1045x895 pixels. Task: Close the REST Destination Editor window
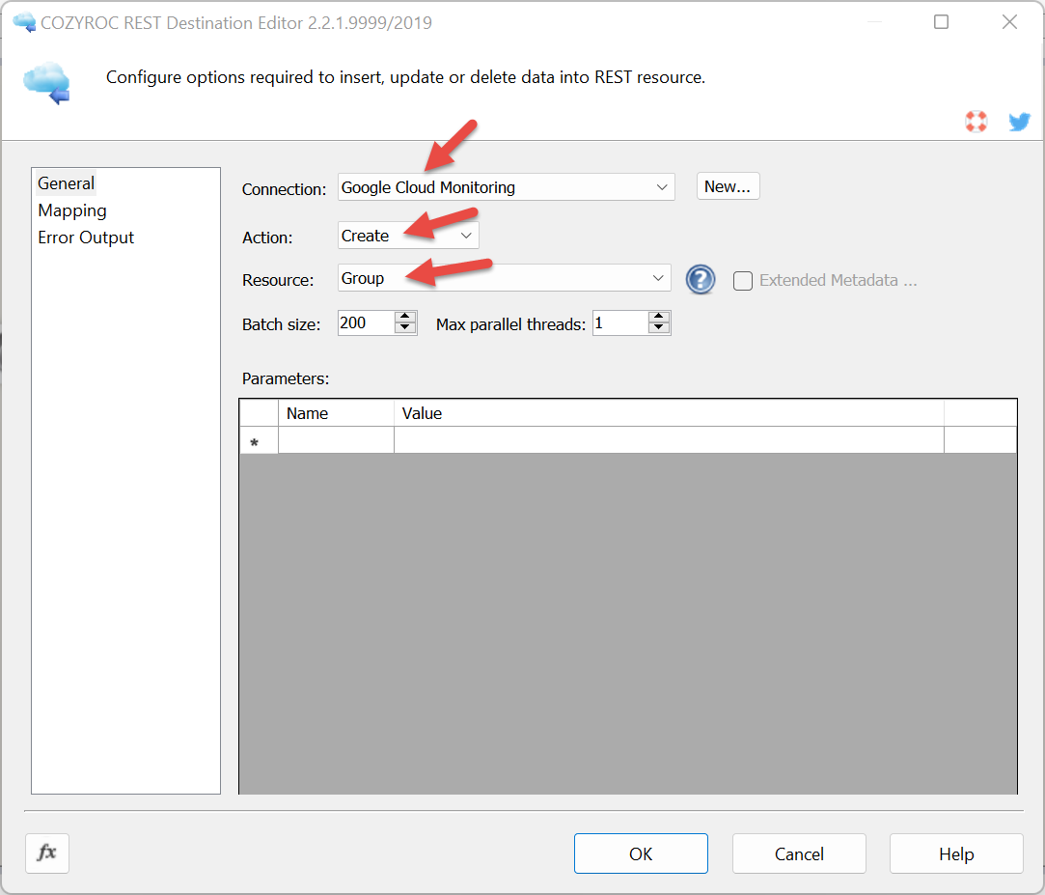[1009, 22]
